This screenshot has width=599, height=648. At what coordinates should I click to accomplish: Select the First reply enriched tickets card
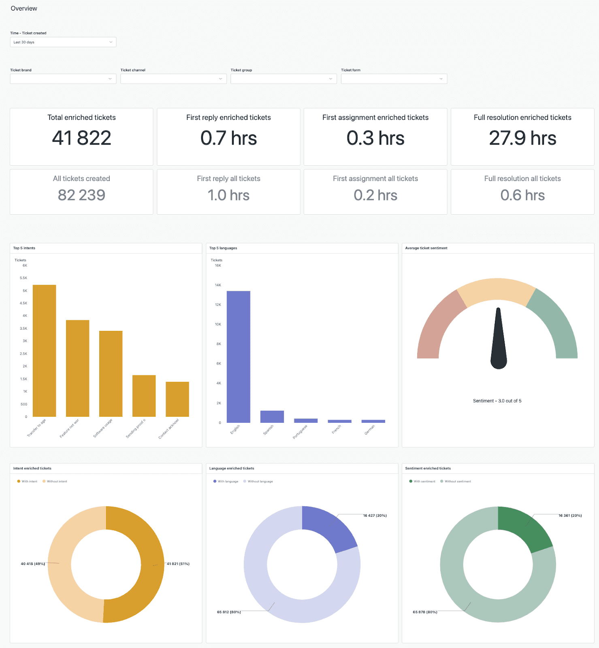(x=228, y=136)
